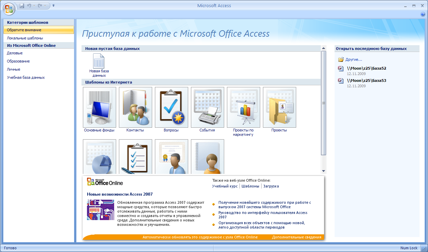Open the Другие… link
The height and width of the screenshot is (252, 428).
354,60
